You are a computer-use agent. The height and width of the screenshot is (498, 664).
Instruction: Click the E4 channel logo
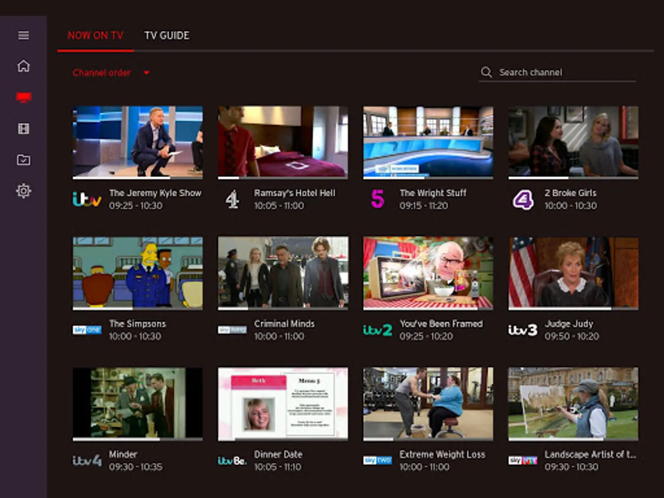click(x=523, y=200)
